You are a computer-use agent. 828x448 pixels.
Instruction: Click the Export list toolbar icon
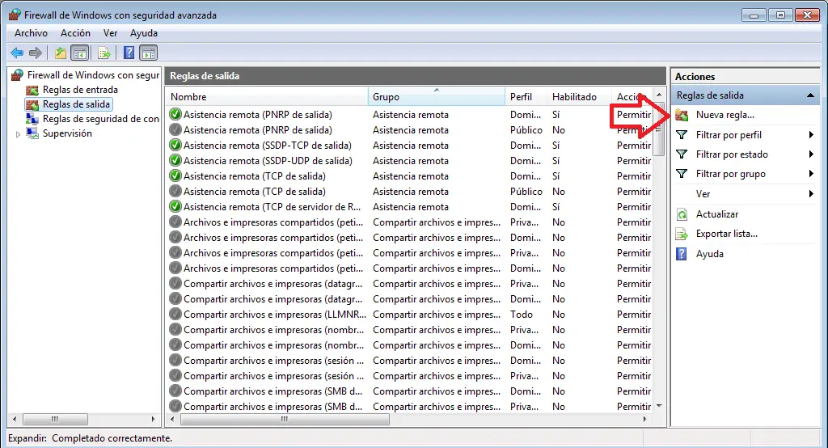tap(104, 53)
